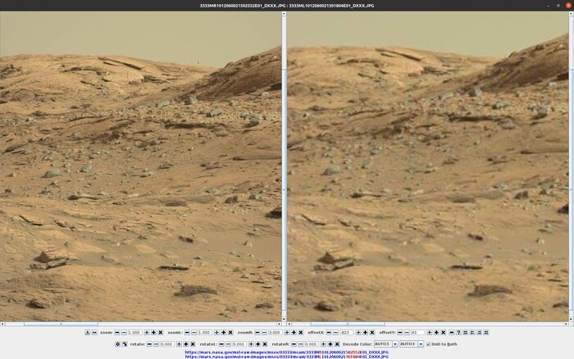The width and height of the screenshot is (574, 359).
Task: Reset zoom with its X button
Action: 161,333
